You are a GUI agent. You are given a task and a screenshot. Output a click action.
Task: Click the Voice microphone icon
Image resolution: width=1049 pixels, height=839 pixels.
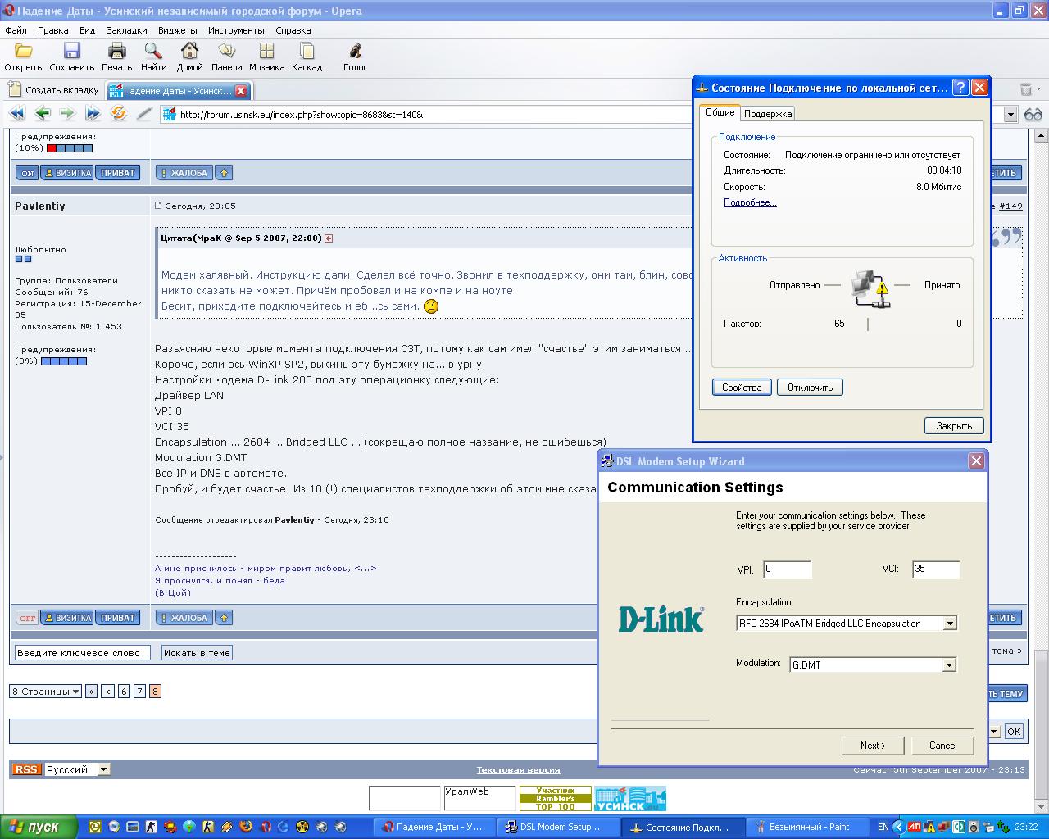355,52
